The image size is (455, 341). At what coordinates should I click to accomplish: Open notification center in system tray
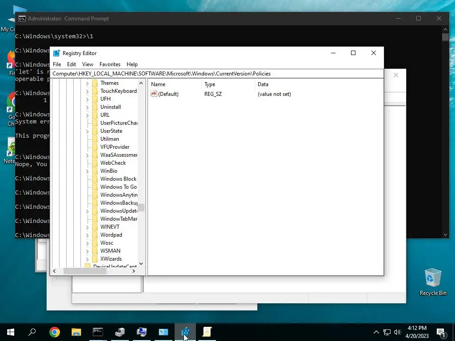[440, 332]
